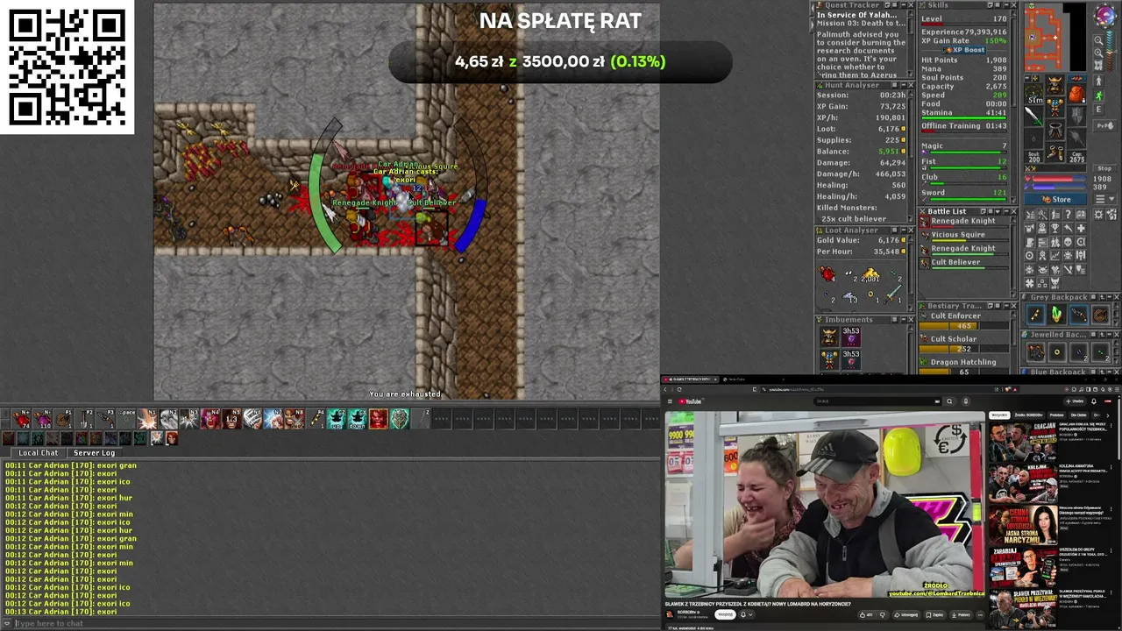The width and height of the screenshot is (1122, 631).
Task: Select the Podobne filter chip
Action: [1058, 415]
